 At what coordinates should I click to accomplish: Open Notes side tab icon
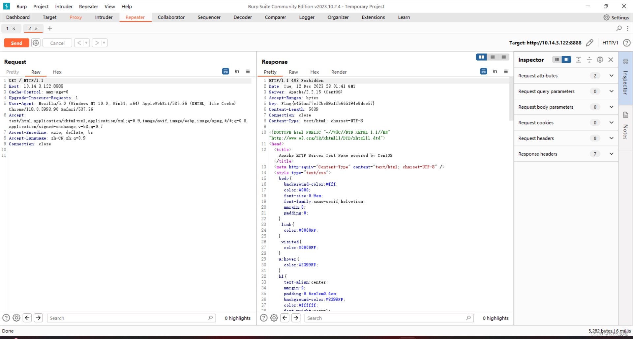[625, 115]
